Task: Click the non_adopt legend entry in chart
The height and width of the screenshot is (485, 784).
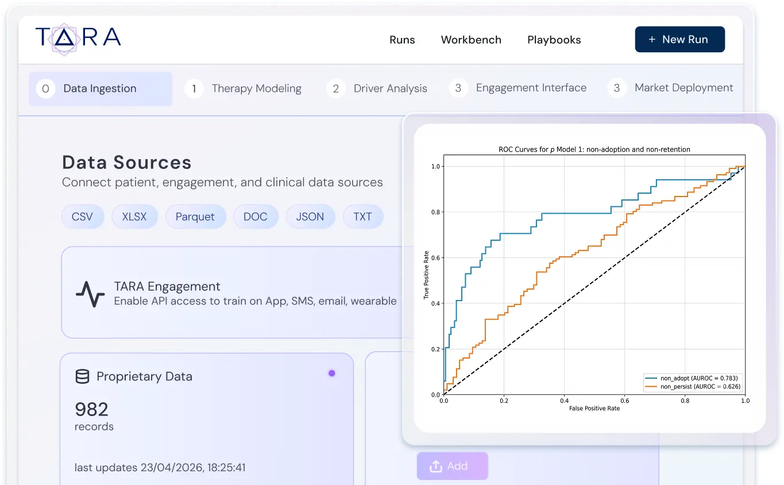Action: pos(693,379)
